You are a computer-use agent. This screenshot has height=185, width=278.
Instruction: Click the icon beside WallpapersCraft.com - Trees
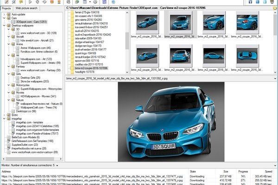(x=17, y=107)
